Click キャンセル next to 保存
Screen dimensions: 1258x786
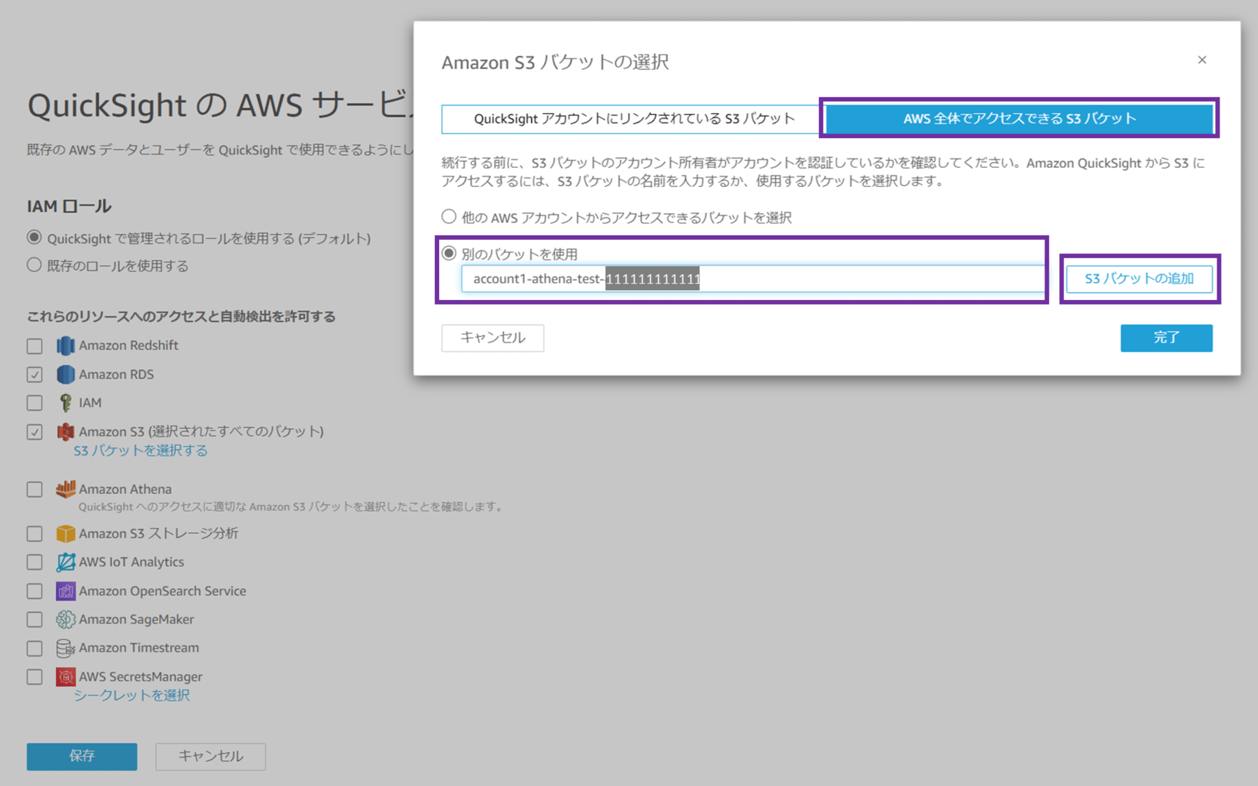(211, 756)
